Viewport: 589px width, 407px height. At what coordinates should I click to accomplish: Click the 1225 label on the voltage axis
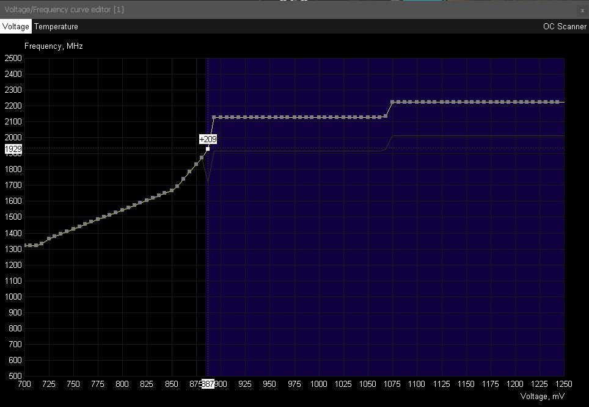click(x=540, y=384)
